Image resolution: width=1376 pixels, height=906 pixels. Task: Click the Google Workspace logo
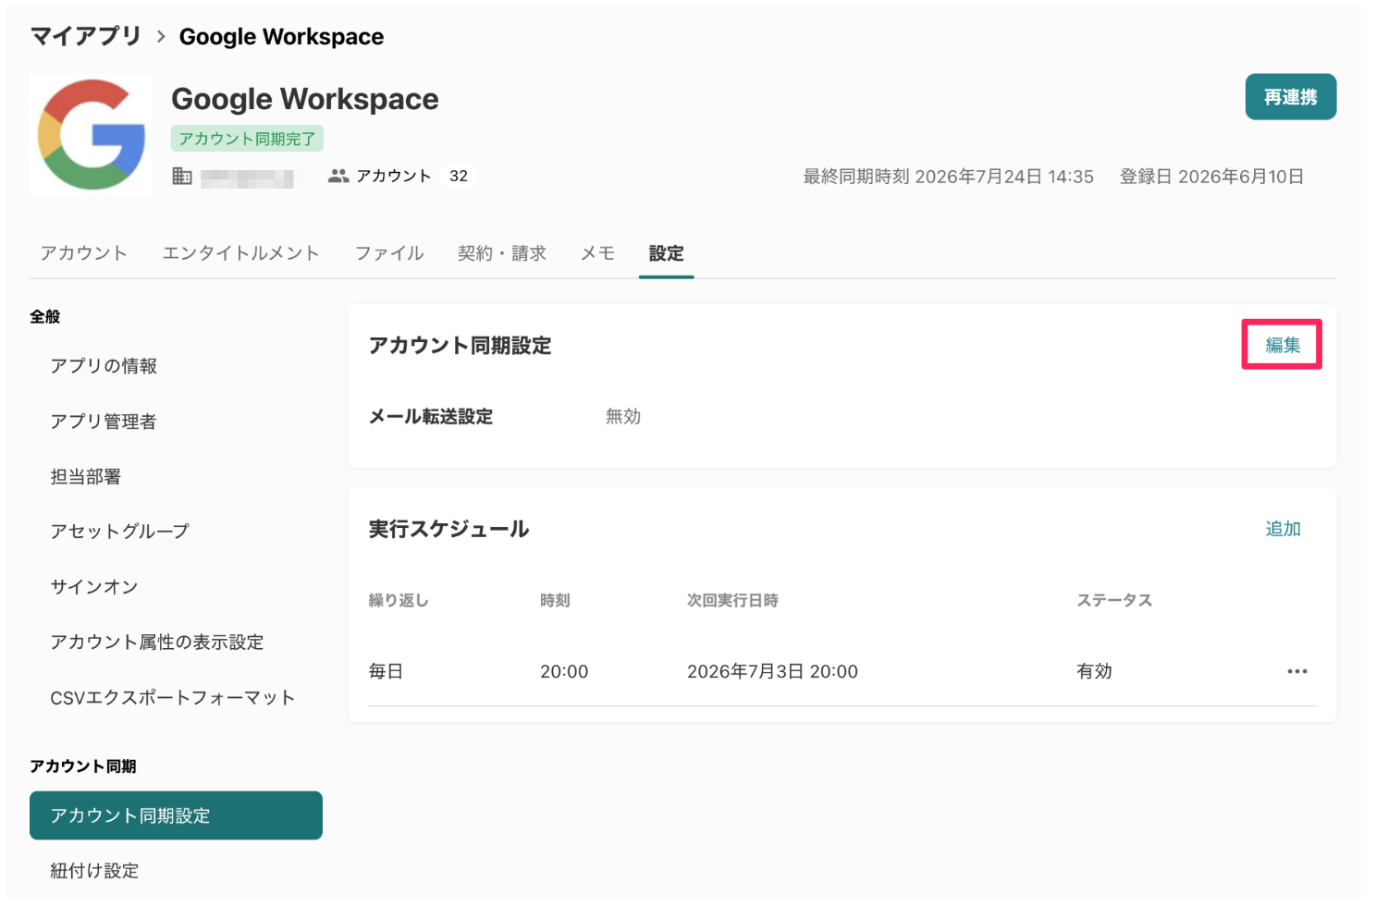click(x=91, y=135)
